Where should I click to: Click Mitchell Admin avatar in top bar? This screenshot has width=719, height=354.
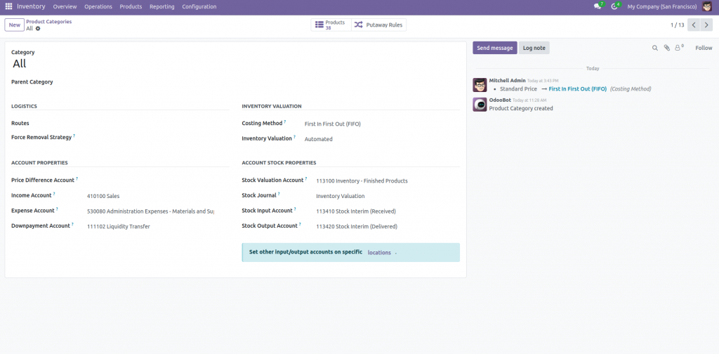tap(707, 6)
